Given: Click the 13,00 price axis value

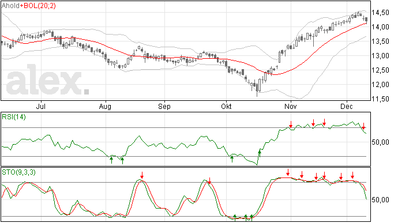Looking at the screenshot, I should point(380,56).
